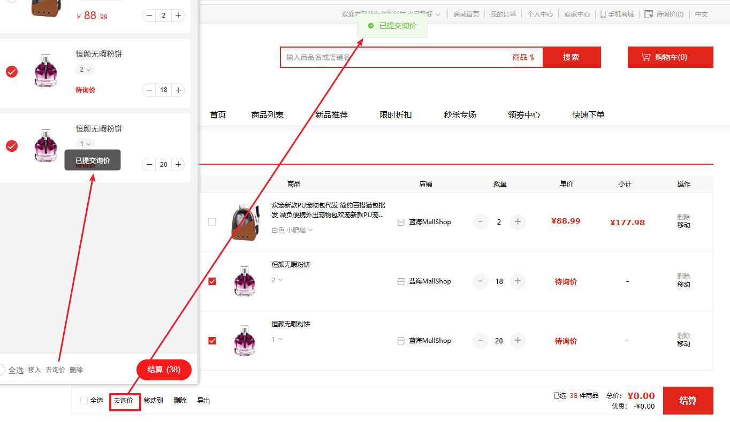Decrease quantity 20 in the mobile cart panel
This screenshot has height=422, width=730.
tap(149, 165)
